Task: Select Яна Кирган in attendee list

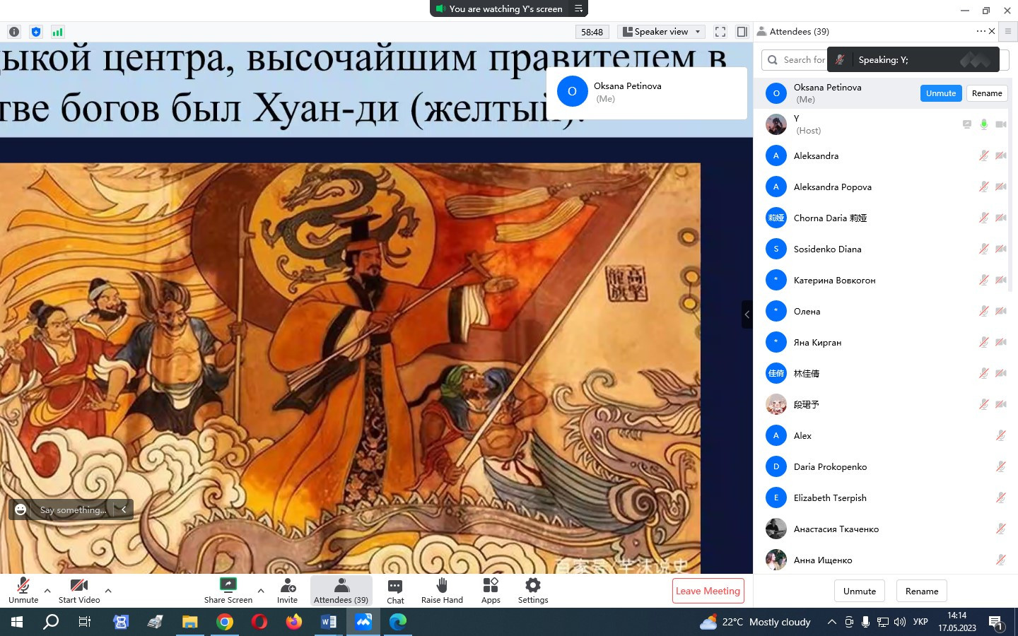Action: tap(882, 342)
